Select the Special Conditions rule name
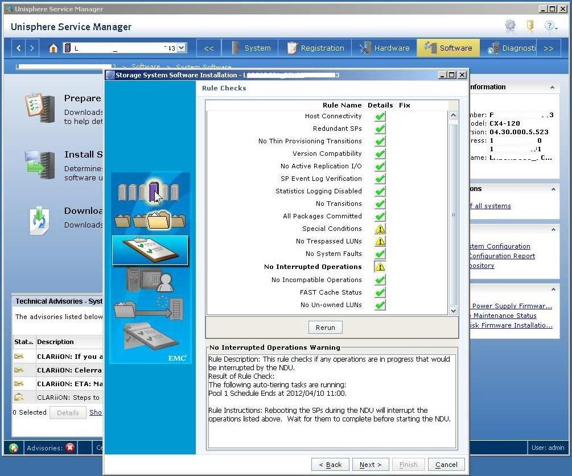 (332, 229)
